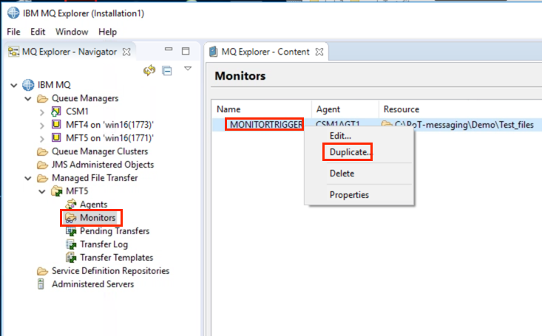Screen dimensions: 542x336
Task: Click the Queue Managers folder icon
Action: [42, 99]
